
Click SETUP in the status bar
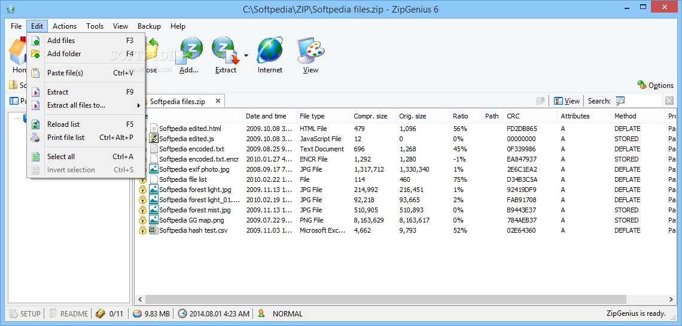25,313
